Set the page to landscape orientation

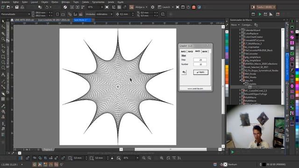point(63,14)
